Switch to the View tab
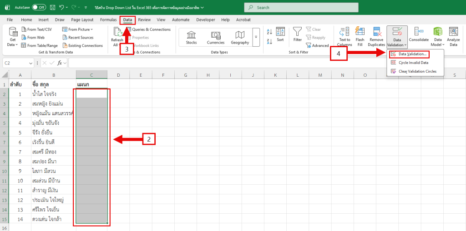 point(161,20)
